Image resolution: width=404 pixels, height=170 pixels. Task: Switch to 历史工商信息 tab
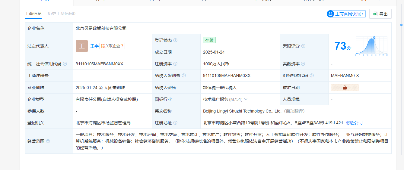[61, 14]
